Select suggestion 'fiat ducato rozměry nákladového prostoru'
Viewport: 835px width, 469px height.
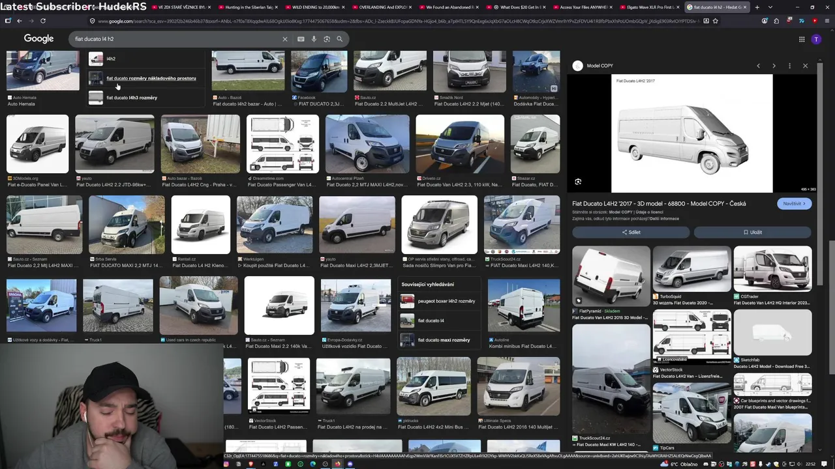147,78
